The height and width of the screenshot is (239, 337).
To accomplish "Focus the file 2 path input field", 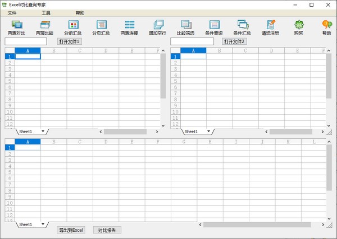I will pyautogui.click(x=192, y=41).
